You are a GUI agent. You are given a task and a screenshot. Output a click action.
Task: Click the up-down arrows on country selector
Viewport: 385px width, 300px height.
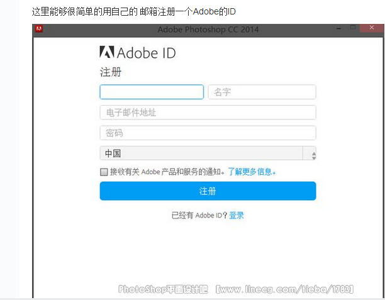pyautogui.click(x=313, y=155)
